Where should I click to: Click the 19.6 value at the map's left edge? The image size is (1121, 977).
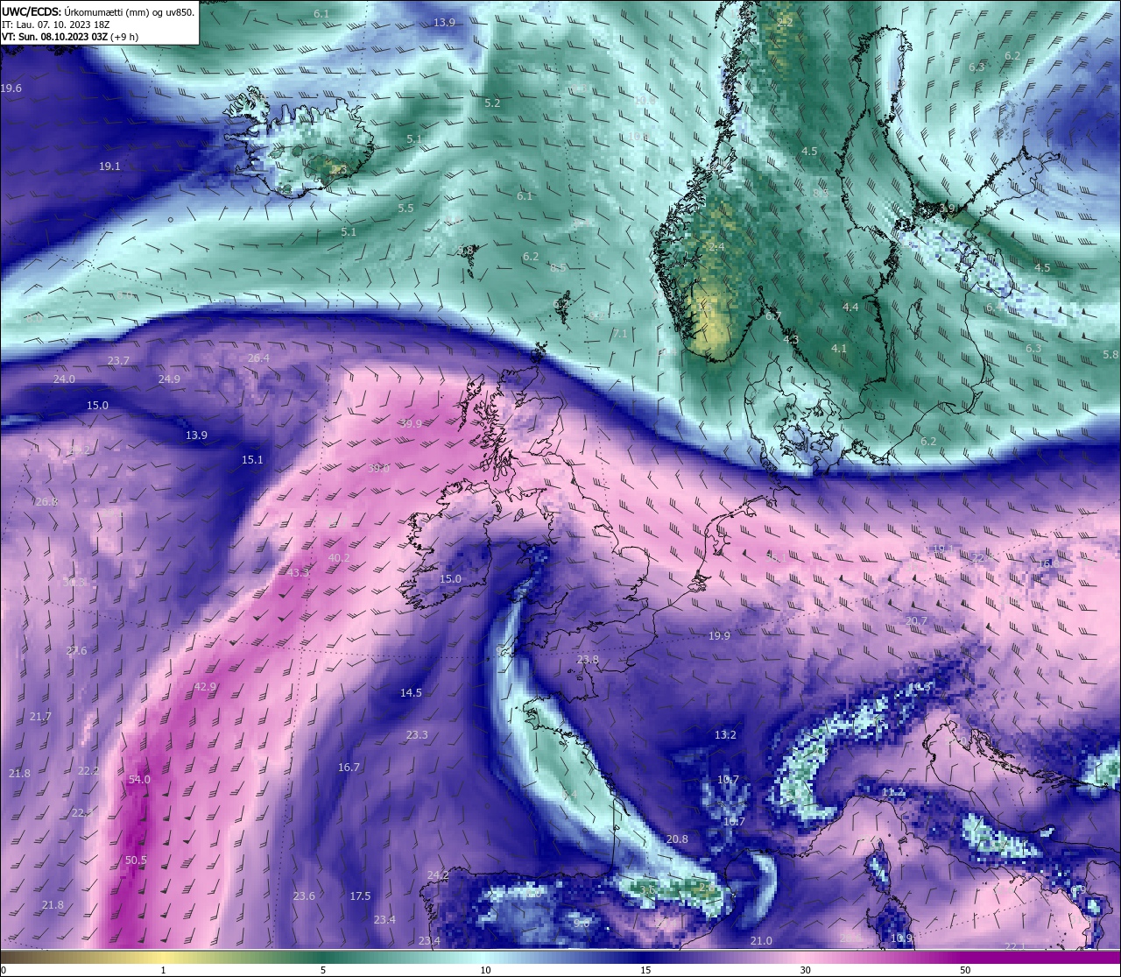11,88
